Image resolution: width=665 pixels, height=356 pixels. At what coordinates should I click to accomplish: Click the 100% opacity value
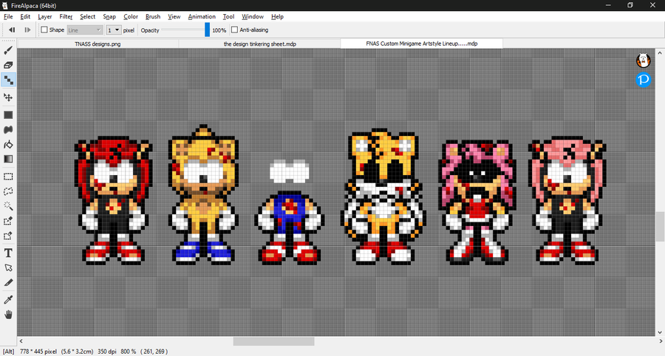[x=219, y=30]
